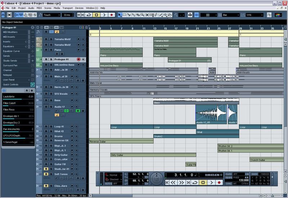Select the Dirty Guitar clip in arrangement

(x=153, y=155)
